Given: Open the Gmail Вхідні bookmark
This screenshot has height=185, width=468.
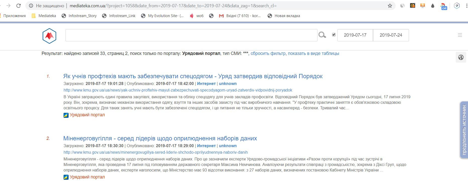Looking at the screenshot, I should click(240, 16).
